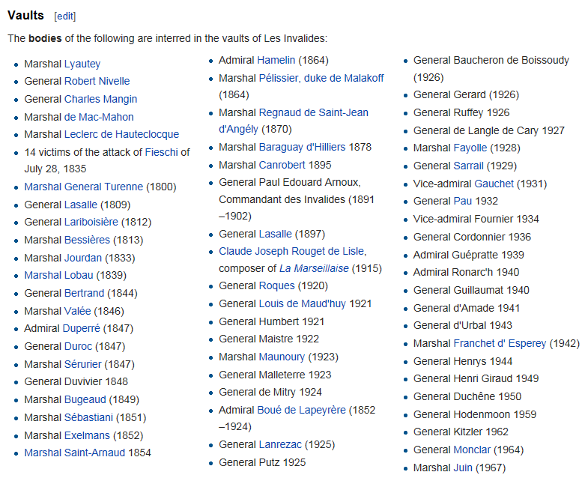Select the text Vice-admiral Fournier 1934
The image size is (585, 478).
tap(476, 219)
